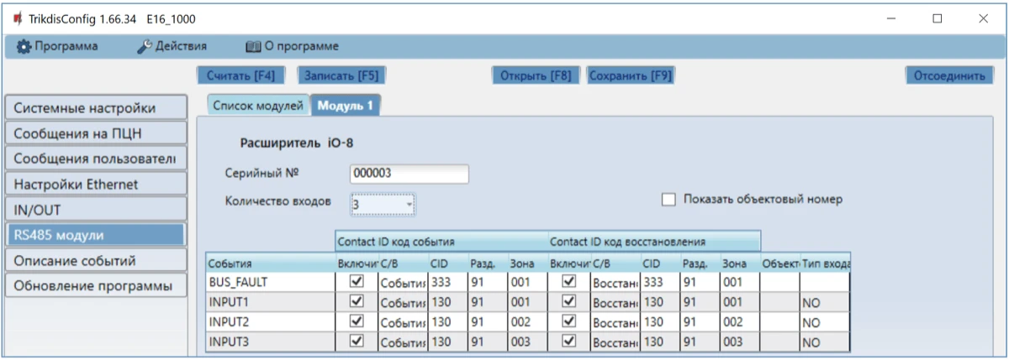Image resolution: width=1009 pixels, height=360 pixels.
Task: Toggle BUS_FAULT event enable checkbox
Action: (x=357, y=282)
